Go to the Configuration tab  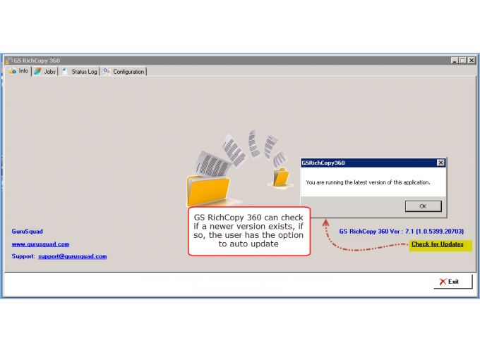[124, 72]
